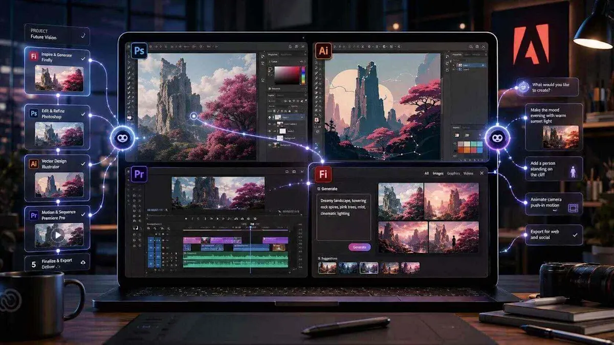Open the 'Finalize & Export Deliver' step
Screen dimensions: 614x345
[57, 262]
